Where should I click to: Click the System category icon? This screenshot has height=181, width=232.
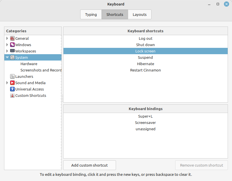pyautogui.click(x=12, y=57)
